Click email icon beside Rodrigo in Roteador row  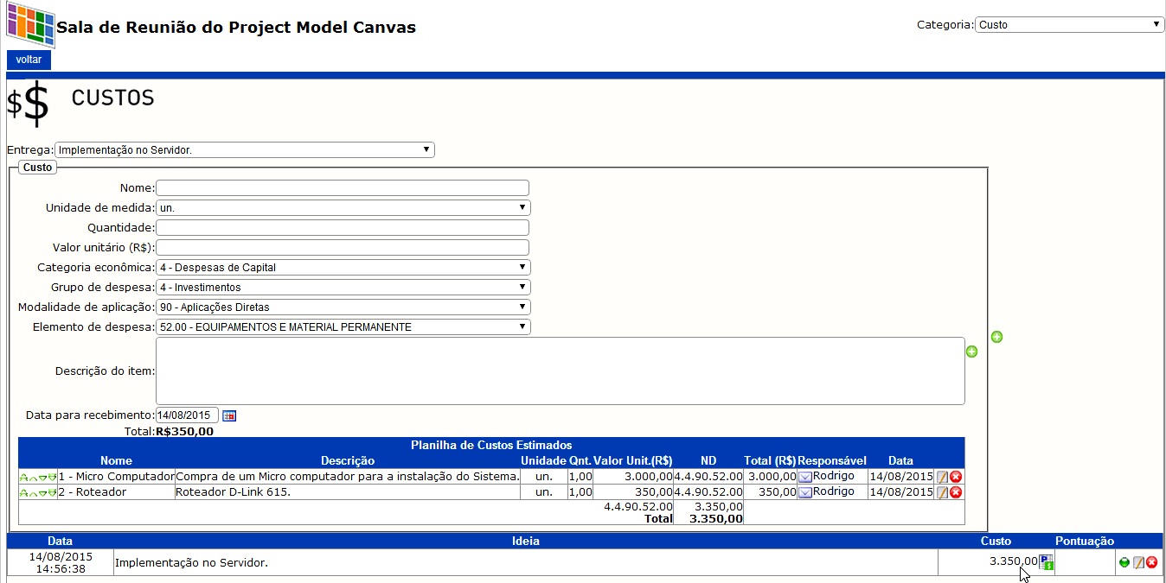(804, 492)
